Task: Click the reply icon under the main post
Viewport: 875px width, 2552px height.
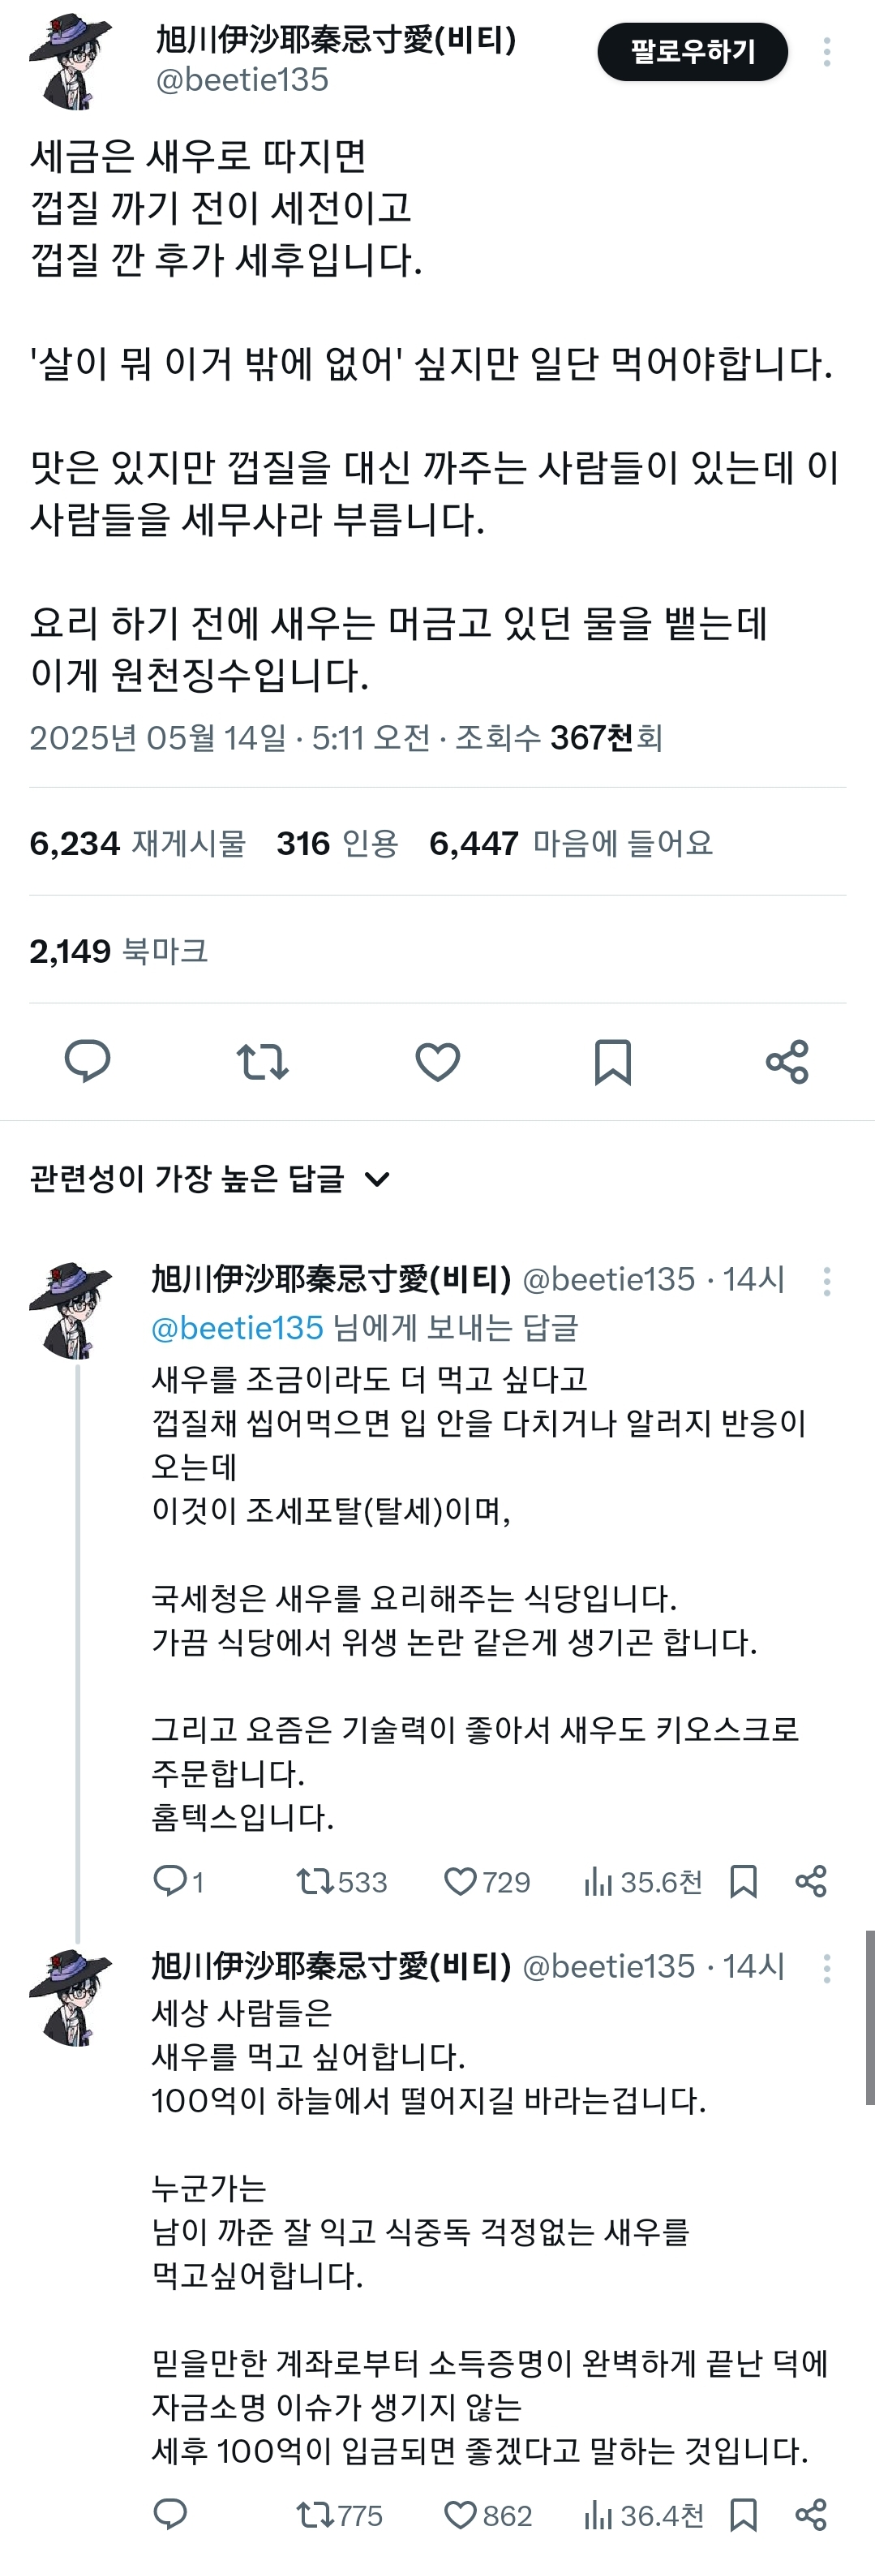Action: 87,1062
